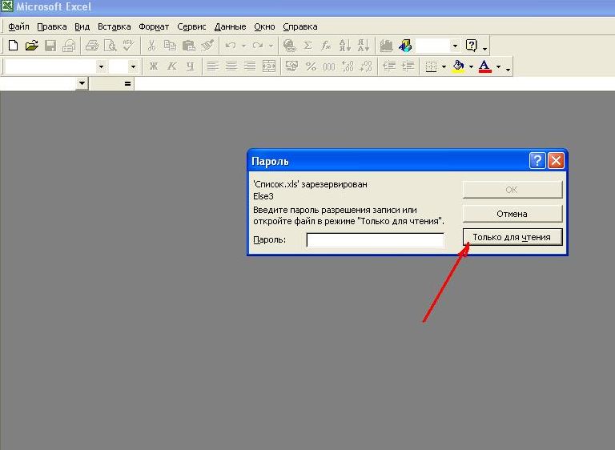Insert a hyperlink with the globe icon
The width and height of the screenshot is (615, 450).
coord(289,46)
